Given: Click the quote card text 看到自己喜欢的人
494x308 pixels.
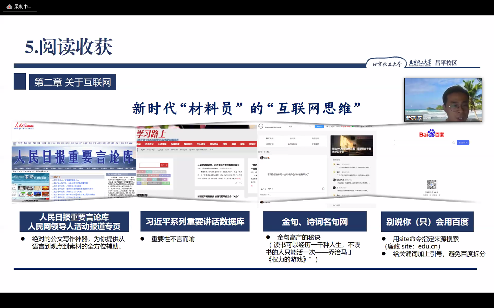Looking at the screenshot, I should [x=288, y=175].
